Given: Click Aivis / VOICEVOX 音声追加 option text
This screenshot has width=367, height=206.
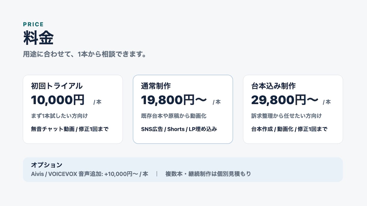Looking at the screenshot, I should (x=90, y=174).
